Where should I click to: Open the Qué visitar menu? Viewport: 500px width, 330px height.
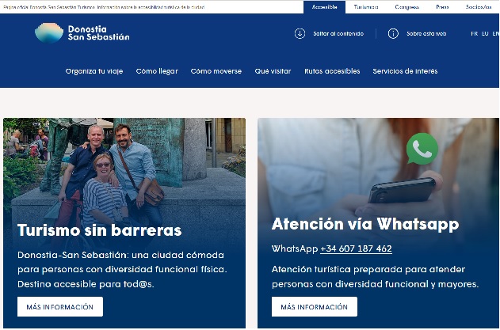point(273,71)
